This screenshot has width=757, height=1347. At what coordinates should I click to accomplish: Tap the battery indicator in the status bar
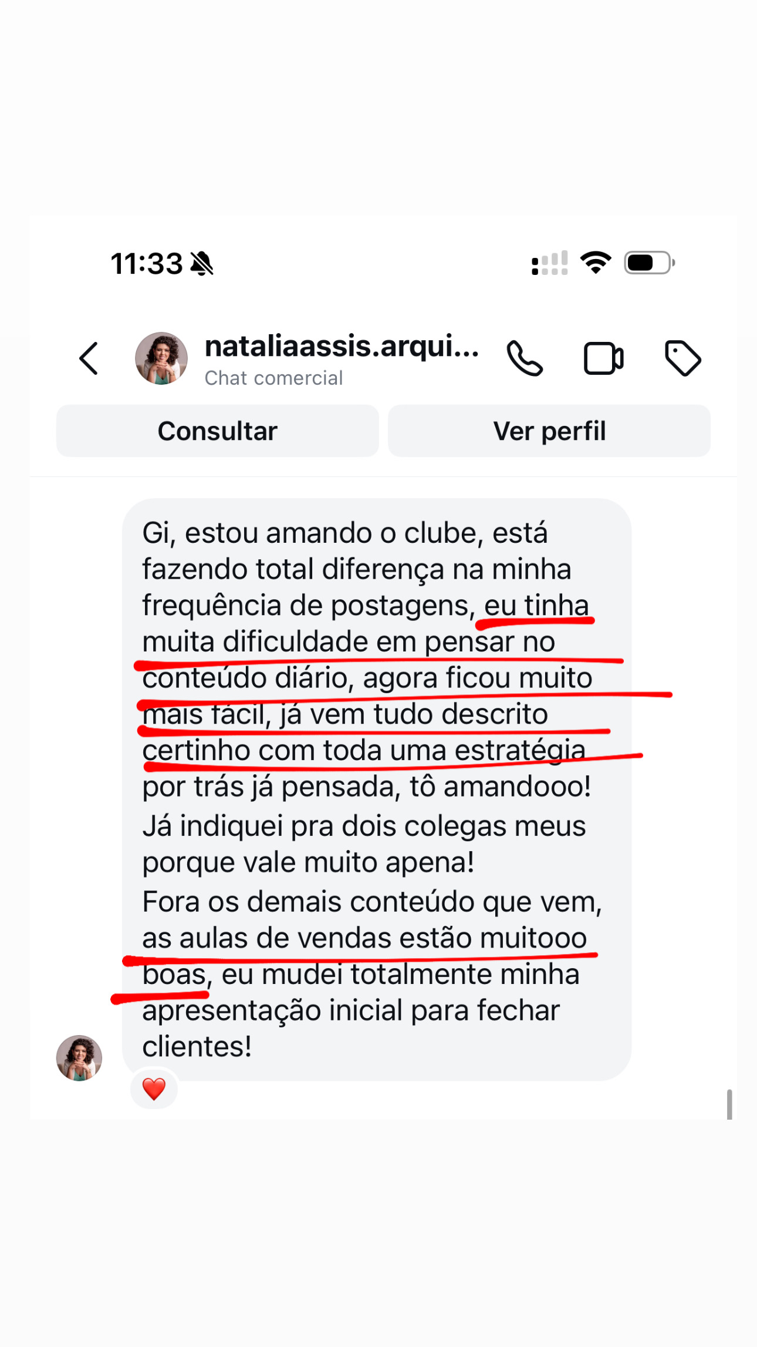(x=648, y=263)
